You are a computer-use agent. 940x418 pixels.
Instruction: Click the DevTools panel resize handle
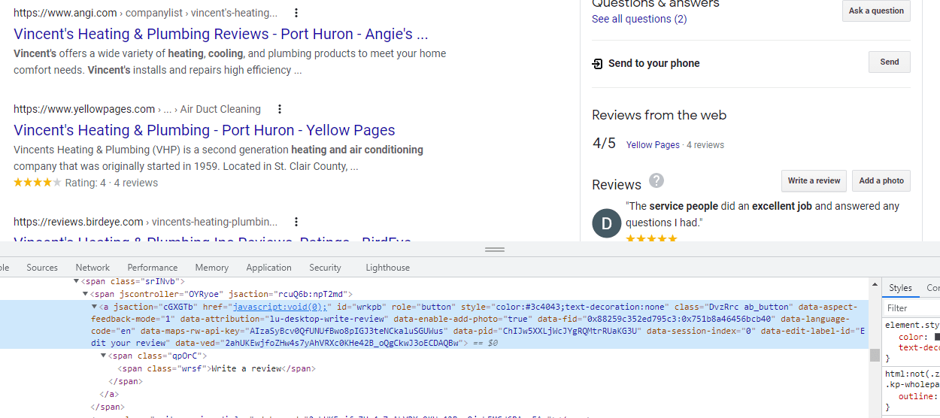coord(495,249)
